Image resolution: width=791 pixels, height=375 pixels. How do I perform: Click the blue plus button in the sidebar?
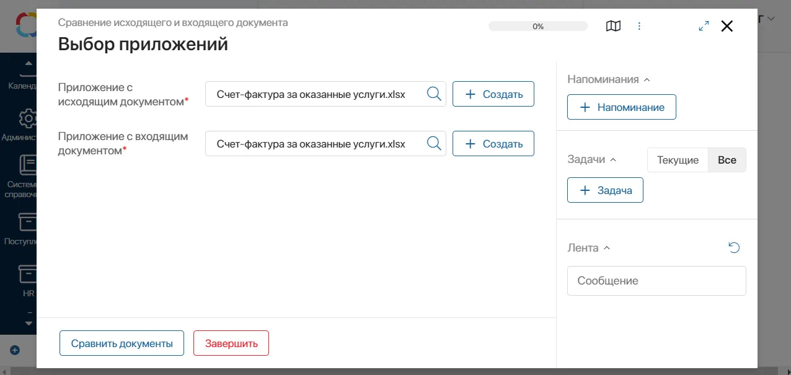coord(14,350)
